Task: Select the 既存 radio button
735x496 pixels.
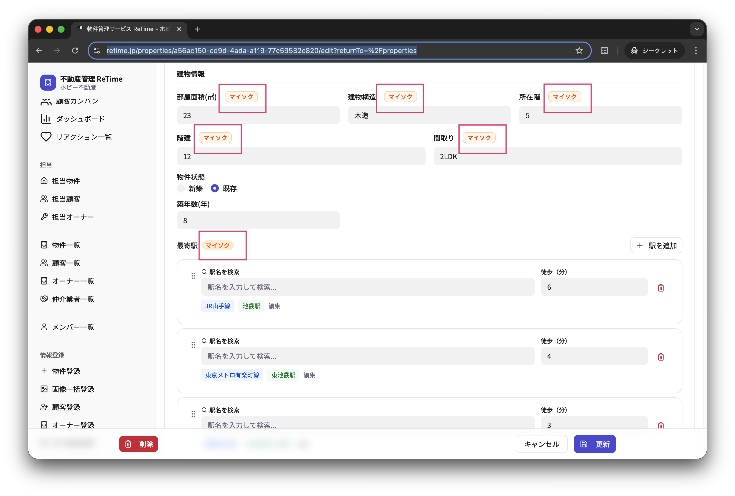Action: (215, 188)
